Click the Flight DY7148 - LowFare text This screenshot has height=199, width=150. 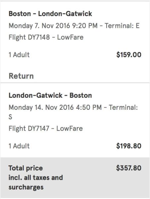click(46, 37)
